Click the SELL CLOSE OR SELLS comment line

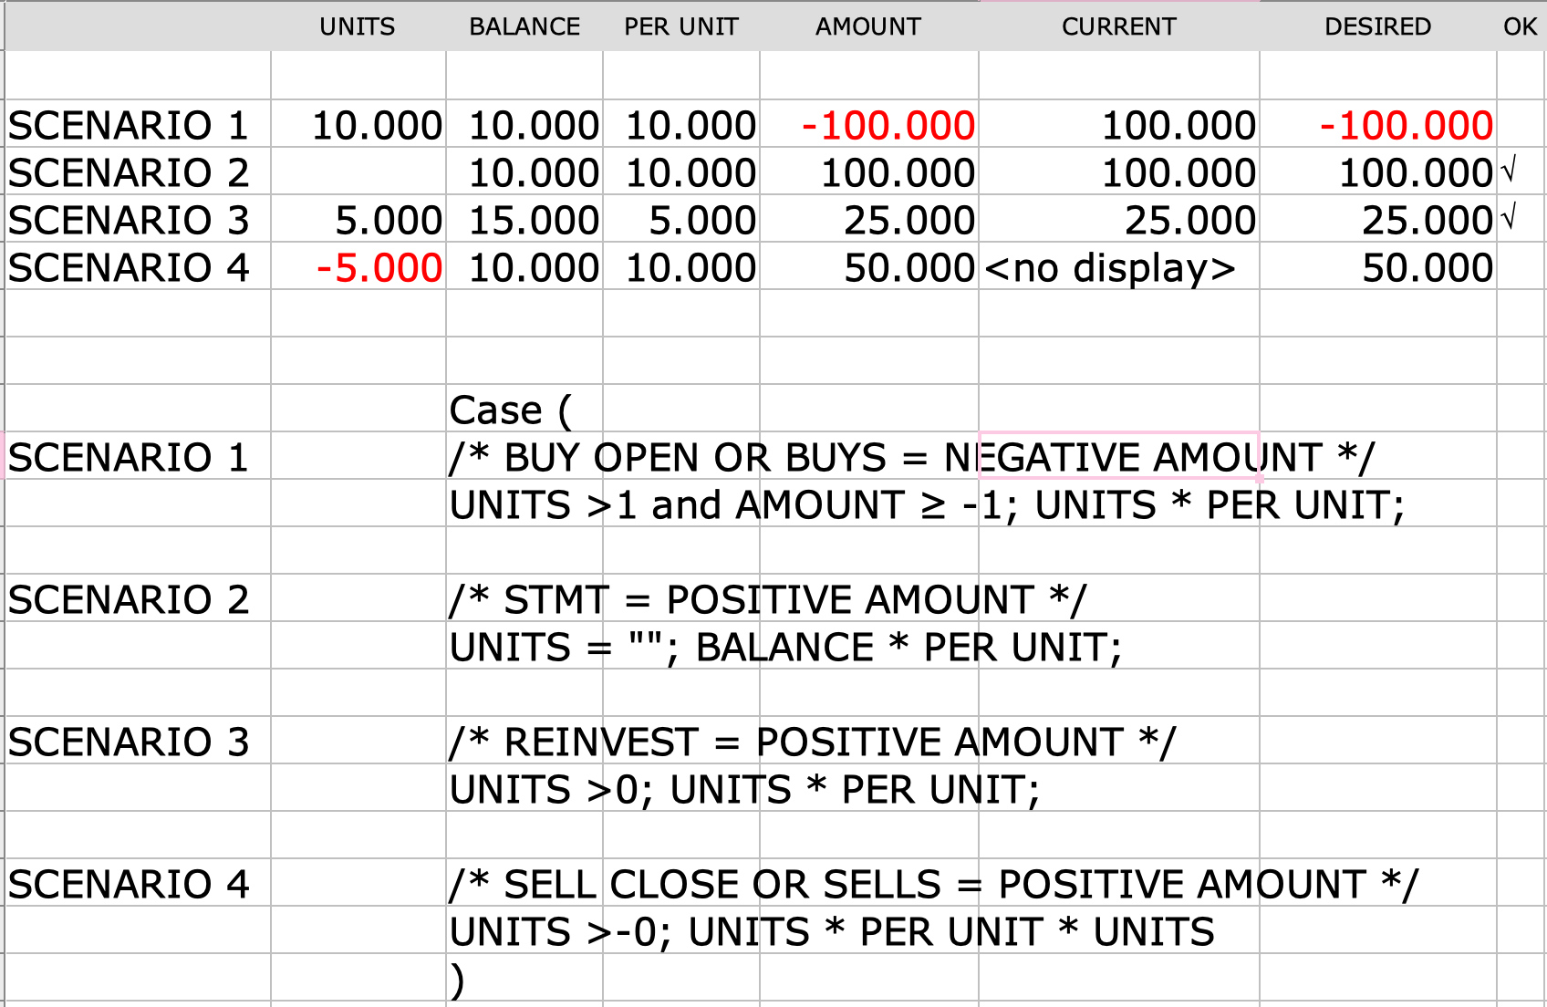[x=934, y=884]
